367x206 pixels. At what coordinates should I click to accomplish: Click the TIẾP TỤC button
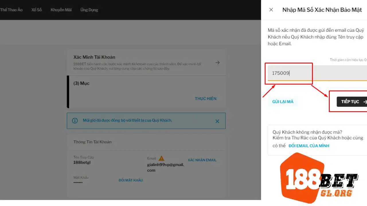[352, 102]
